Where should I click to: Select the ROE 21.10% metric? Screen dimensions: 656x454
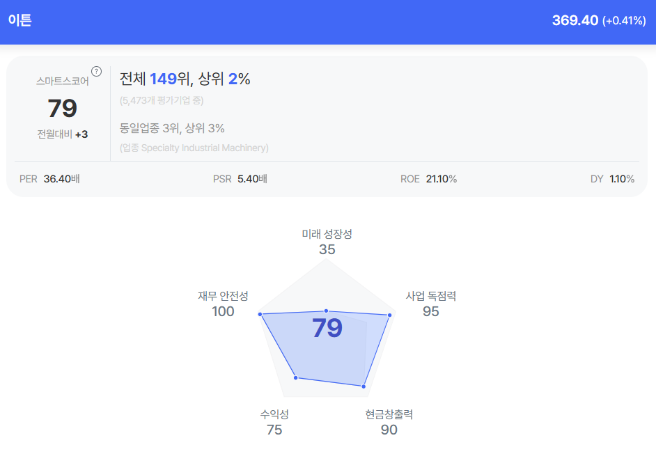[428, 179]
